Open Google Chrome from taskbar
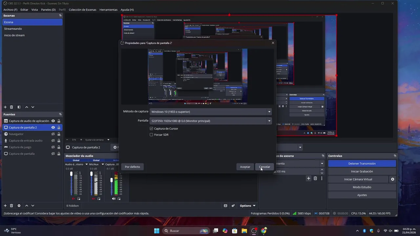The width and height of the screenshot is (420, 236). (x=263, y=231)
